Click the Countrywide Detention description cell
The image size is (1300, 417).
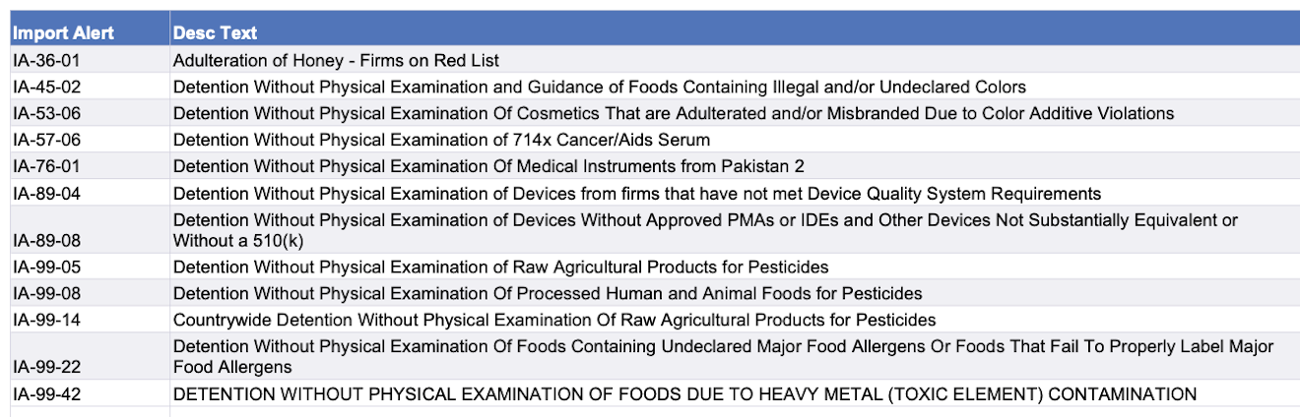pyautogui.click(x=554, y=320)
